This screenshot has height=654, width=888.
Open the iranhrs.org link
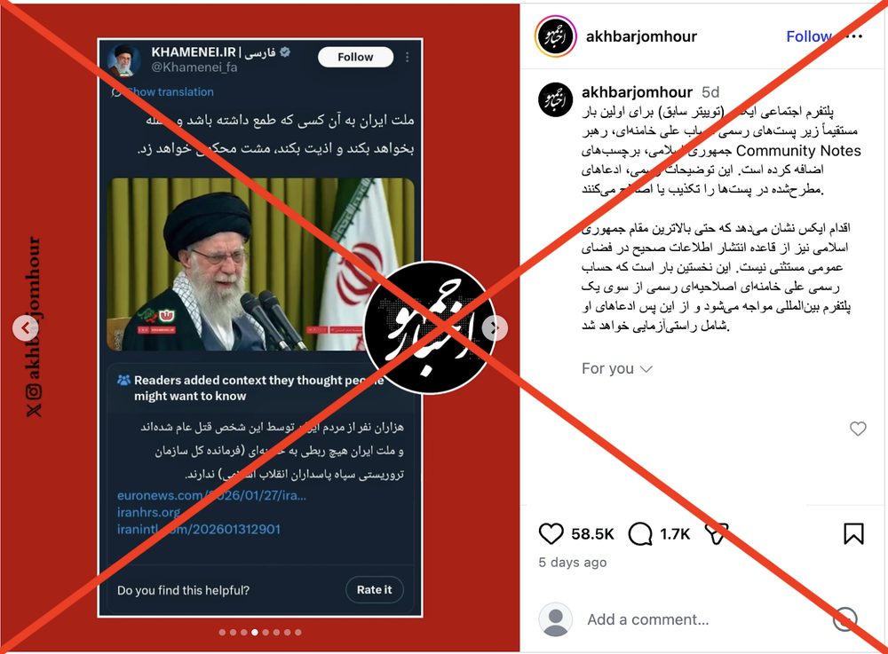pyautogui.click(x=148, y=513)
